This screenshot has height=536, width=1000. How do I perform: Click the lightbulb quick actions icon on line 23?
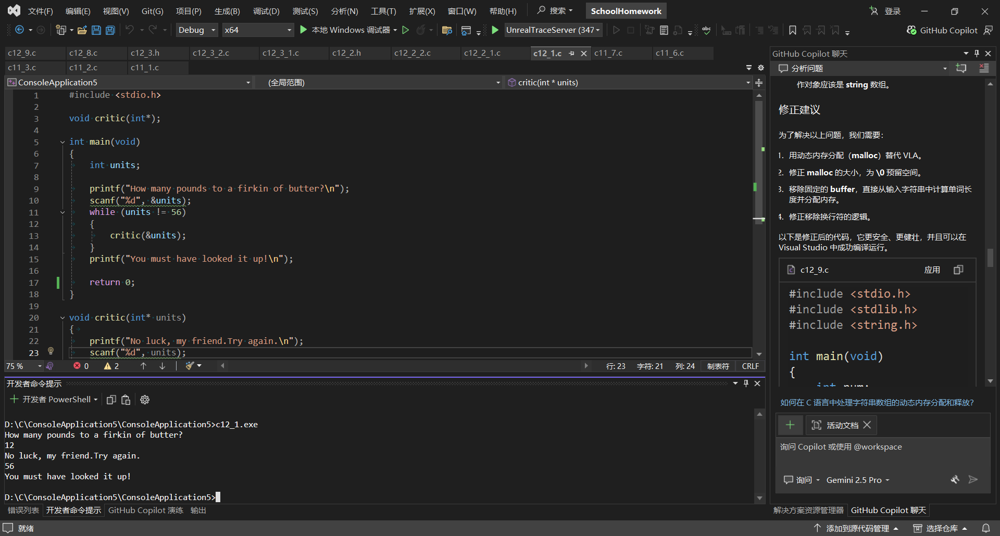coord(51,351)
